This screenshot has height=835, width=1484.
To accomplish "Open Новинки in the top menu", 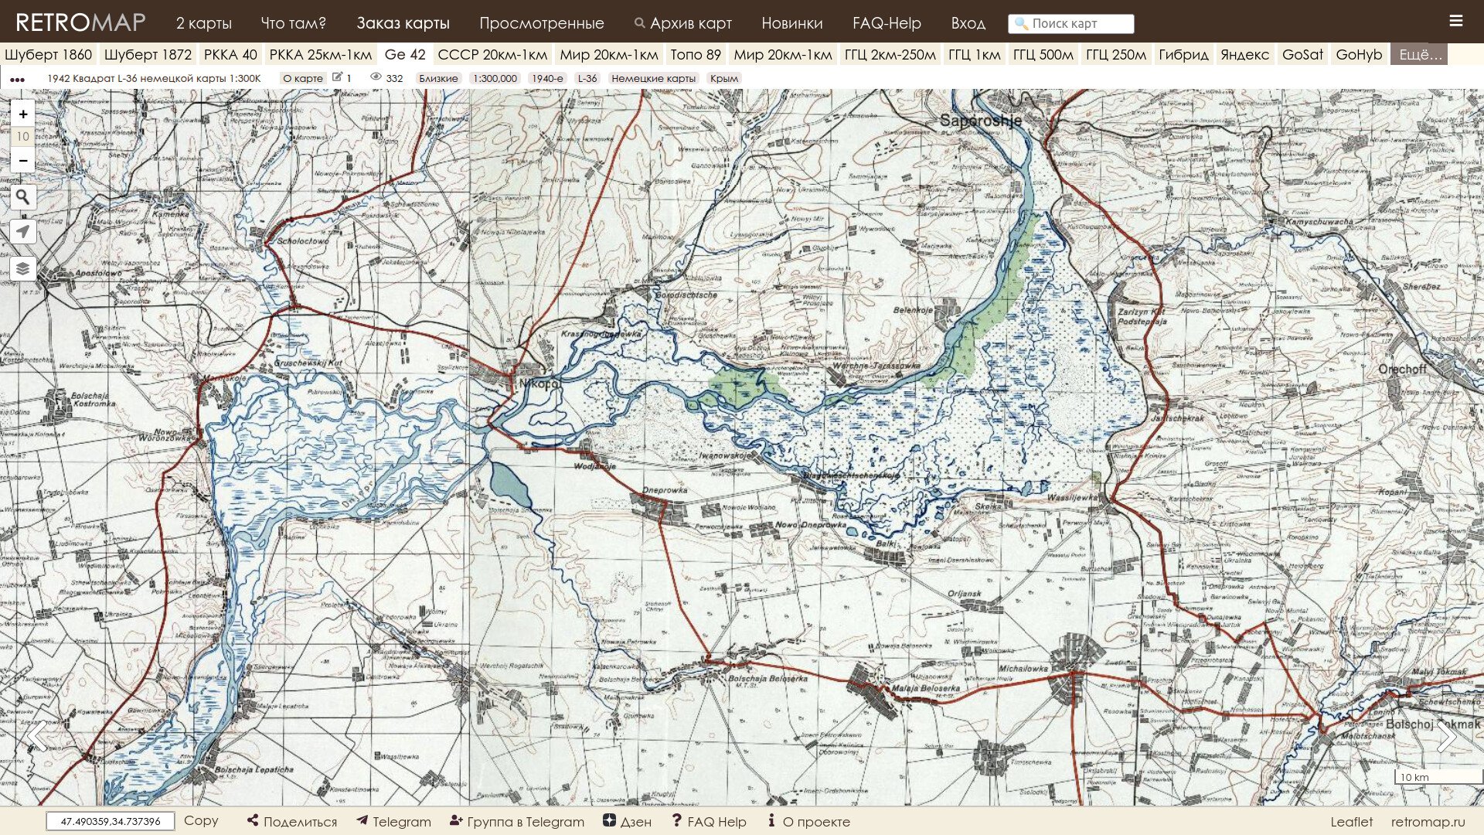I will pyautogui.click(x=792, y=23).
